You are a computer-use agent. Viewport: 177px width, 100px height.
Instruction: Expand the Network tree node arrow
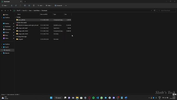[2, 53]
